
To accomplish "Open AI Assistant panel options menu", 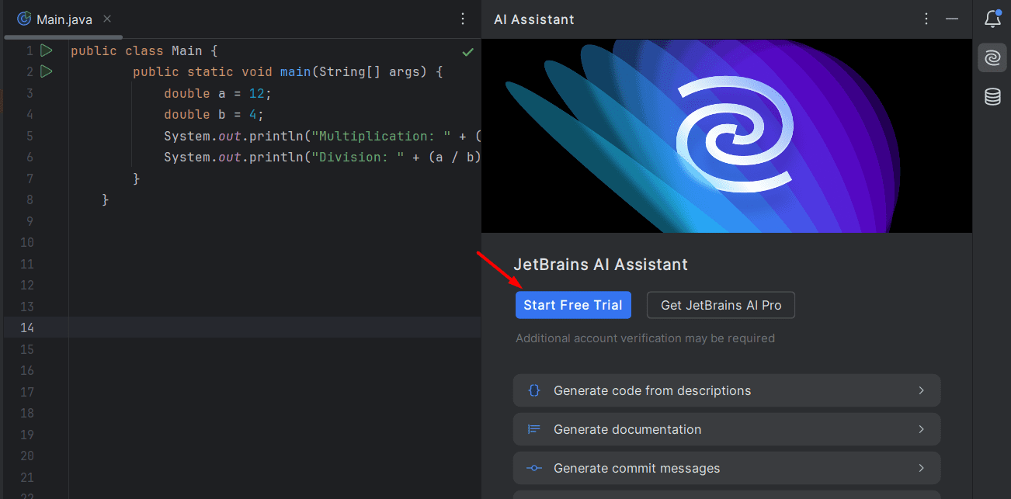I will point(926,19).
